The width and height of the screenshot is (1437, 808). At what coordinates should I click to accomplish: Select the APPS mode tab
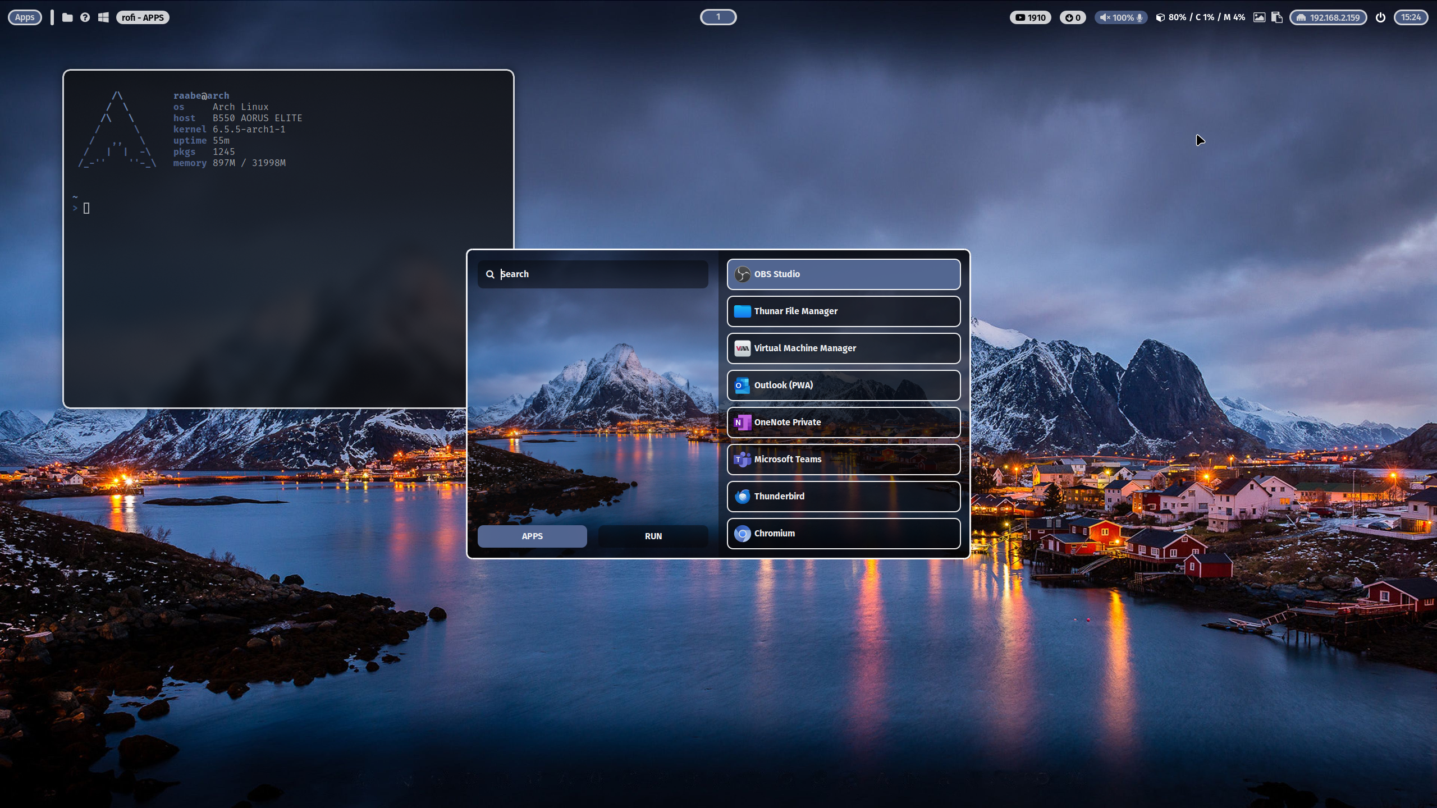[x=532, y=536]
